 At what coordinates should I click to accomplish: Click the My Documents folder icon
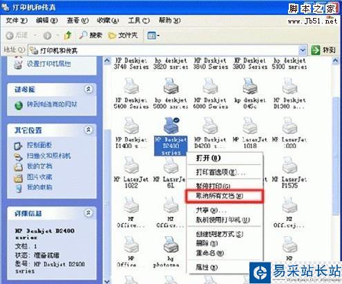click(19, 167)
